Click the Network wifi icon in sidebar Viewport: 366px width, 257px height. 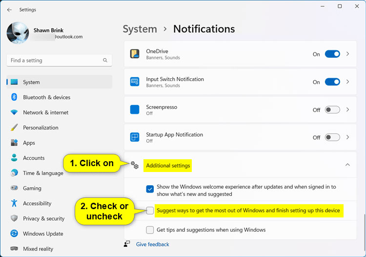[14, 112]
